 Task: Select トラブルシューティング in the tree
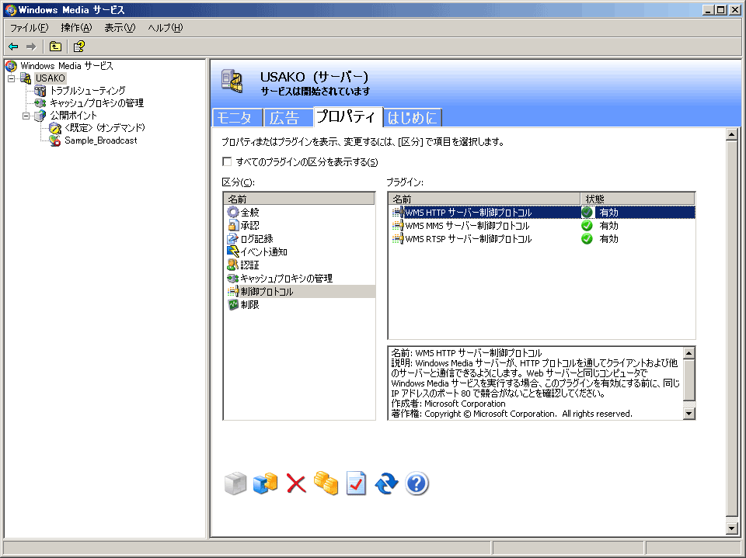click(x=88, y=91)
